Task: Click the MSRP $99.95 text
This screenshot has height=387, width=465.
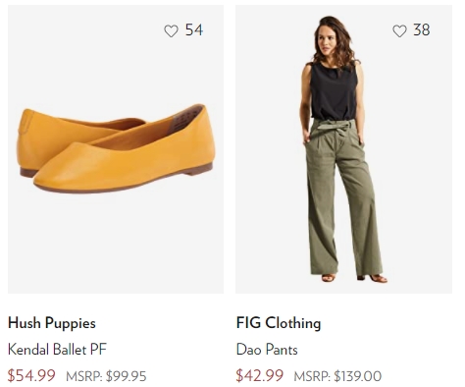Action: coord(106,376)
